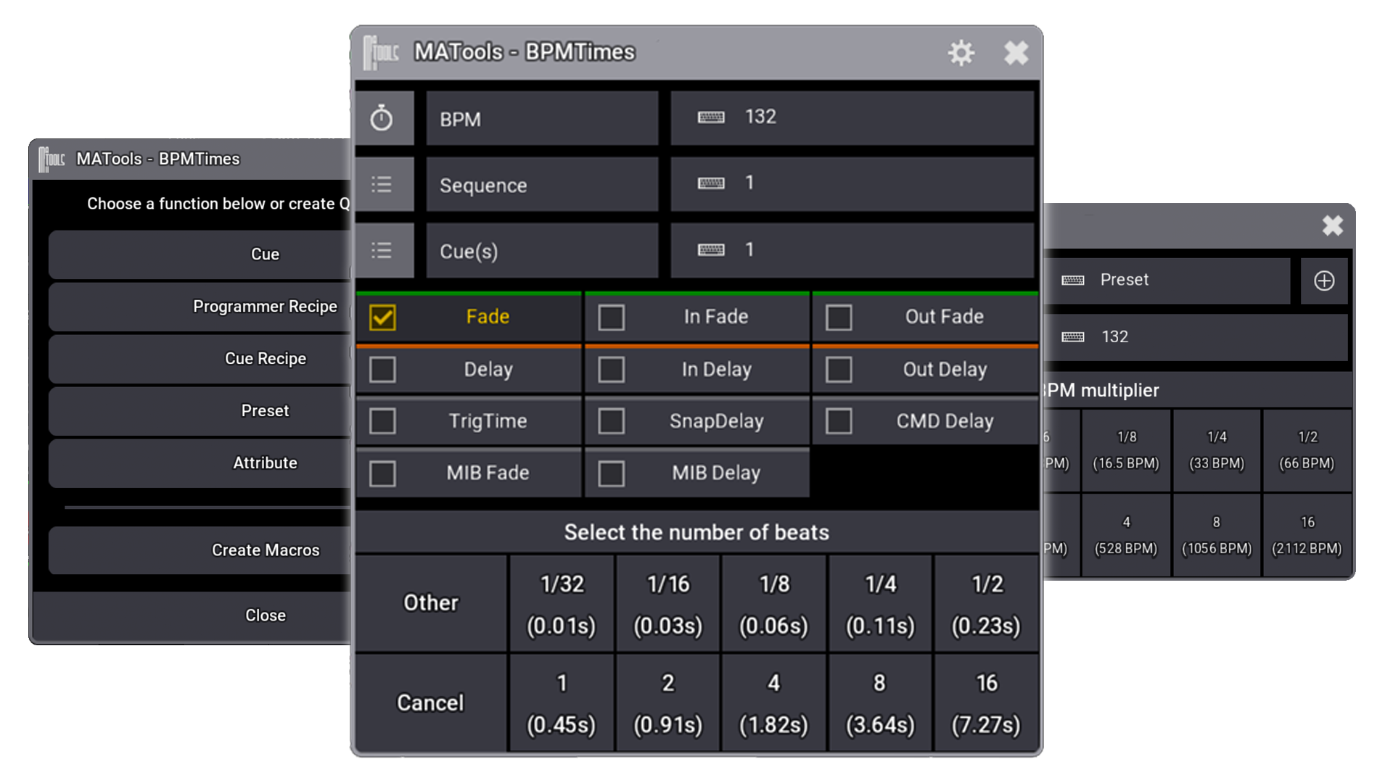Click the Preset field in right window
This screenshot has width=1393, height=783.
pos(1168,281)
